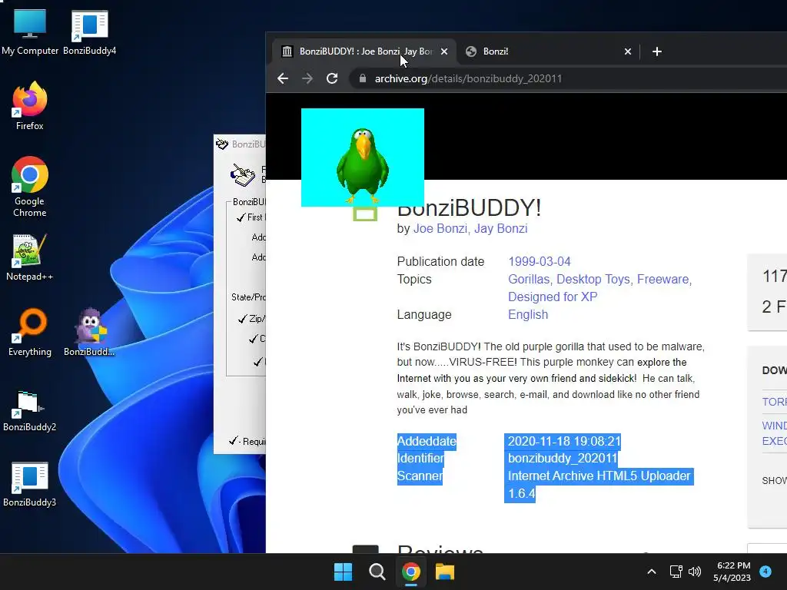The height and width of the screenshot is (590, 787).
Task: Go back in Chrome browser
Action: (283, 78)
